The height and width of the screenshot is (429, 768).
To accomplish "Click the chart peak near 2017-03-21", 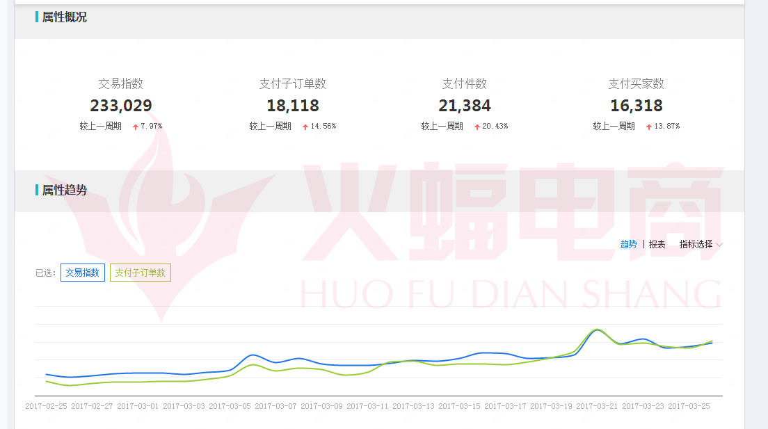I will [x=597, y=330].
